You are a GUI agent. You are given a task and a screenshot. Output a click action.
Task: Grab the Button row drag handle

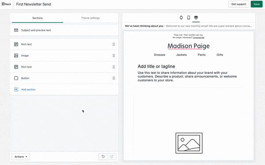pos(114,78)
